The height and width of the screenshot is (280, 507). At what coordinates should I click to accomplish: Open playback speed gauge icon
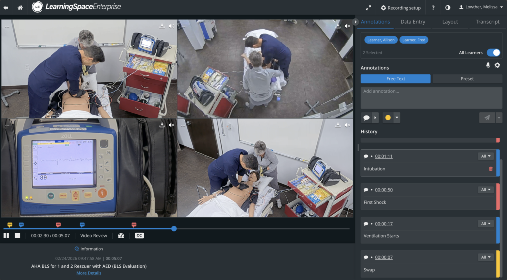[x=121, y=236]
